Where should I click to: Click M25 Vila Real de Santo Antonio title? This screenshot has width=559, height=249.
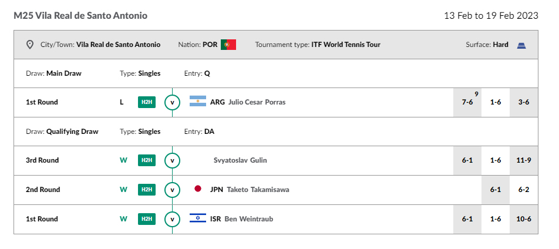[x=80, y=16]
